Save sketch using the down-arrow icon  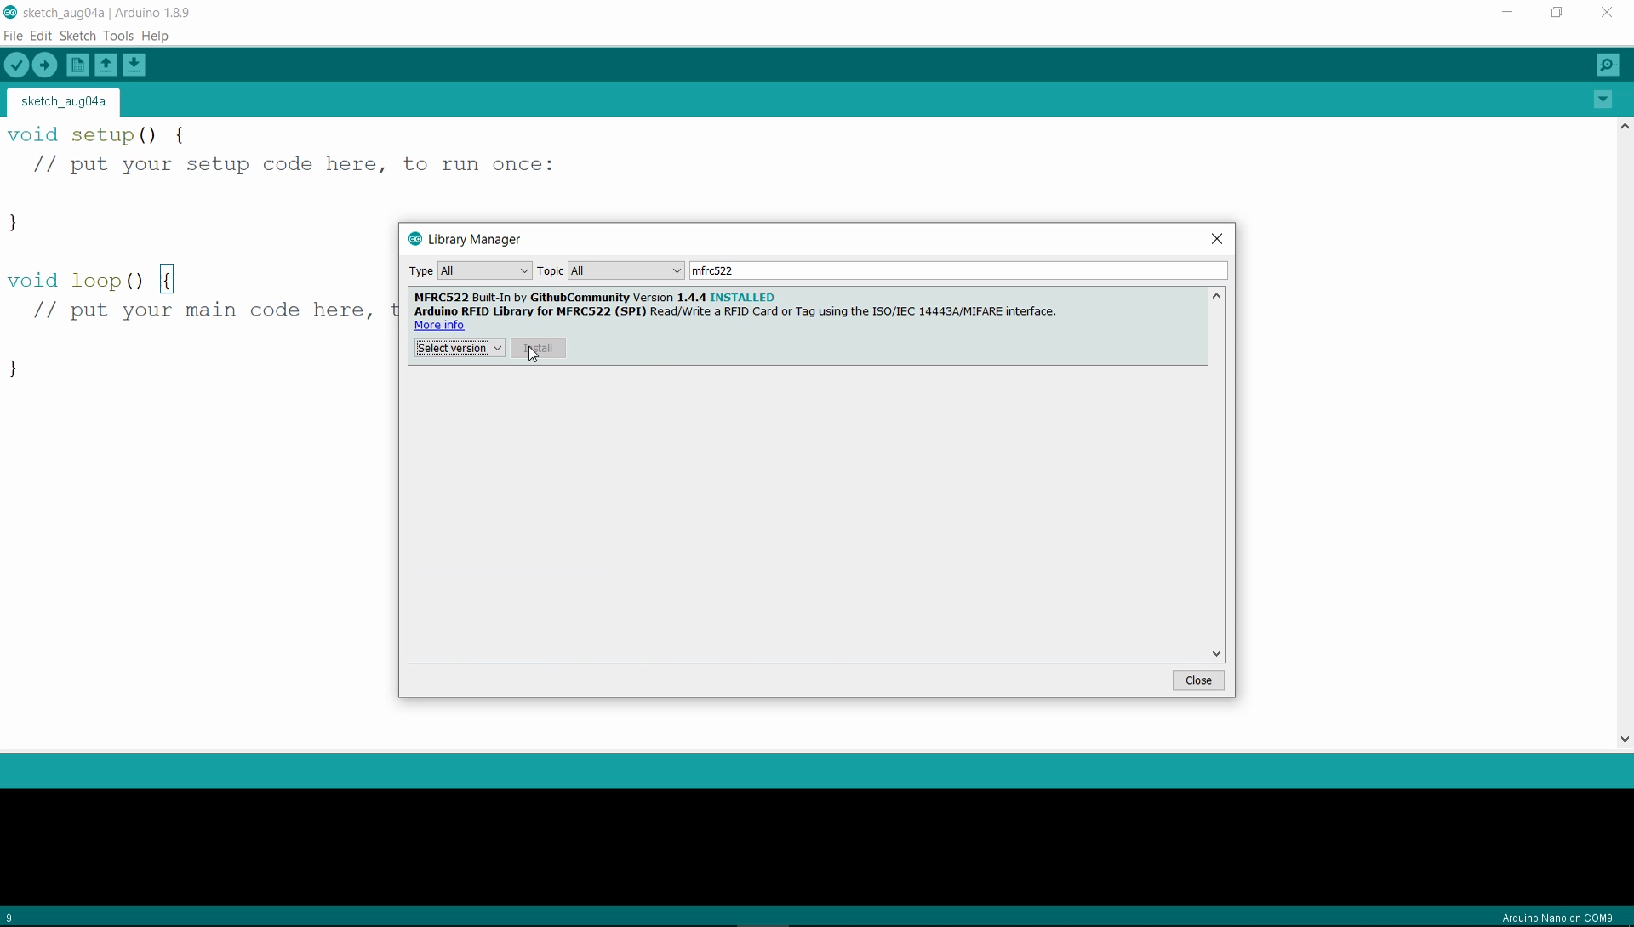tap(134, 65)
